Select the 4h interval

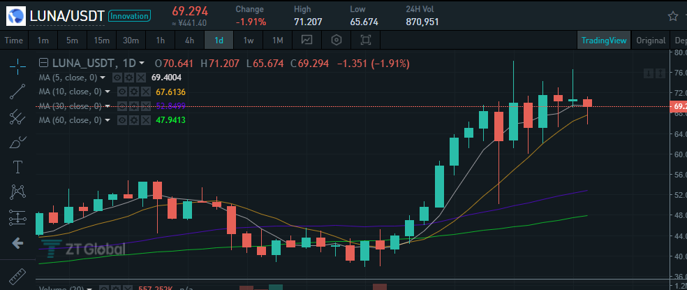point(190,41)
